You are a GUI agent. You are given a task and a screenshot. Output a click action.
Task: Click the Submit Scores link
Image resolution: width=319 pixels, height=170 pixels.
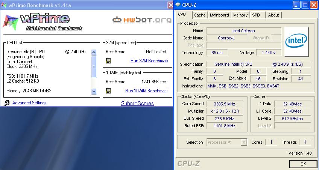coord(137,103)
